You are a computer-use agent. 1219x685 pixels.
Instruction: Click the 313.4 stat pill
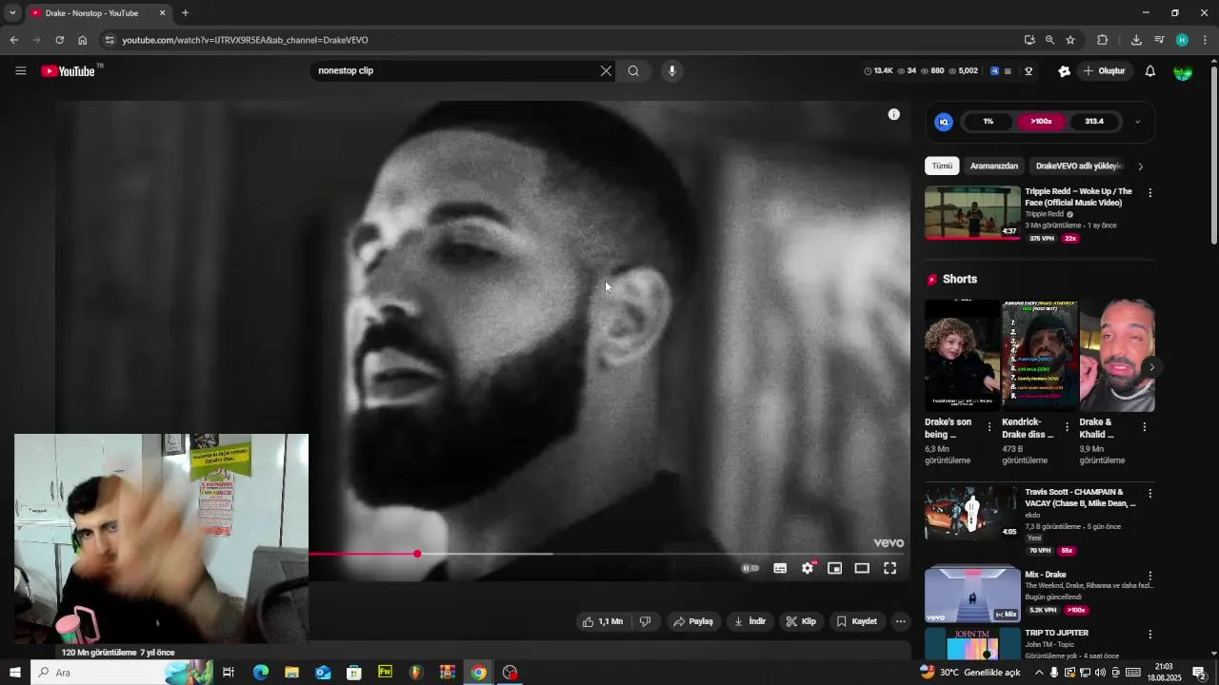coord(1094,122)
